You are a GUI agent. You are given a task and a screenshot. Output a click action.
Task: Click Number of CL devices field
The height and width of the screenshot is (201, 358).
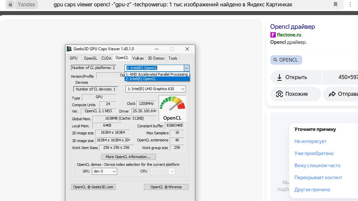pyautogui.click(x=95, y=89)
